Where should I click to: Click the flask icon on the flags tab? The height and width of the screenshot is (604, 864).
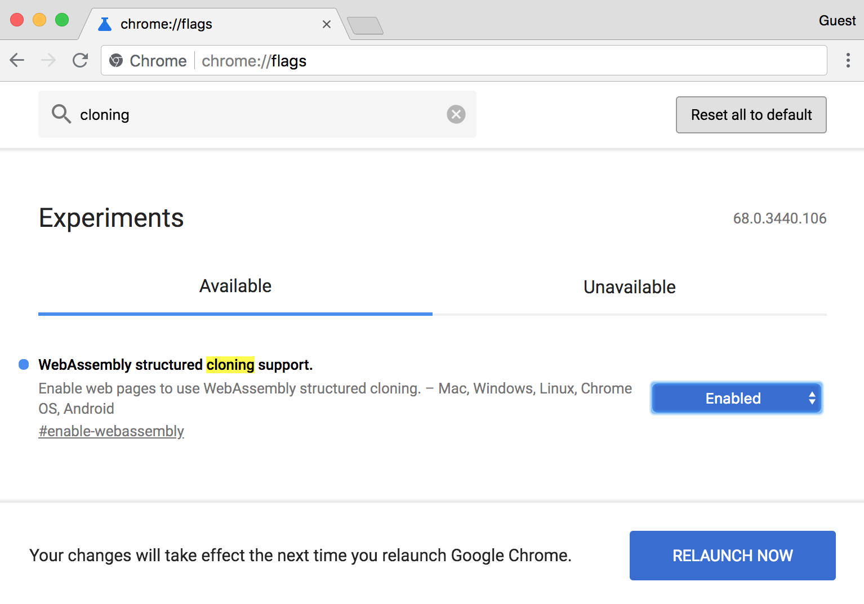[x=105, y=24]
